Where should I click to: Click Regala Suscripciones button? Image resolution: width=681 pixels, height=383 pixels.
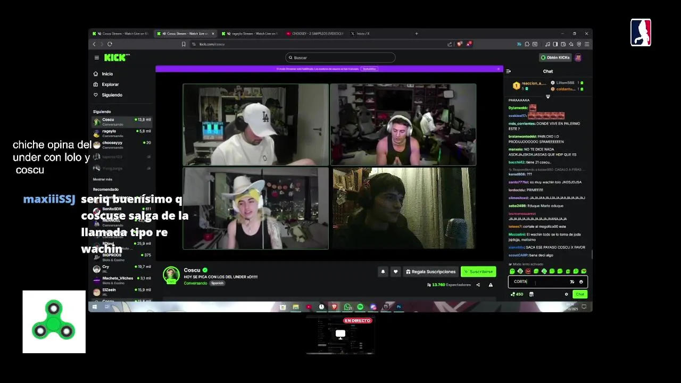click(x=430, y=271)
